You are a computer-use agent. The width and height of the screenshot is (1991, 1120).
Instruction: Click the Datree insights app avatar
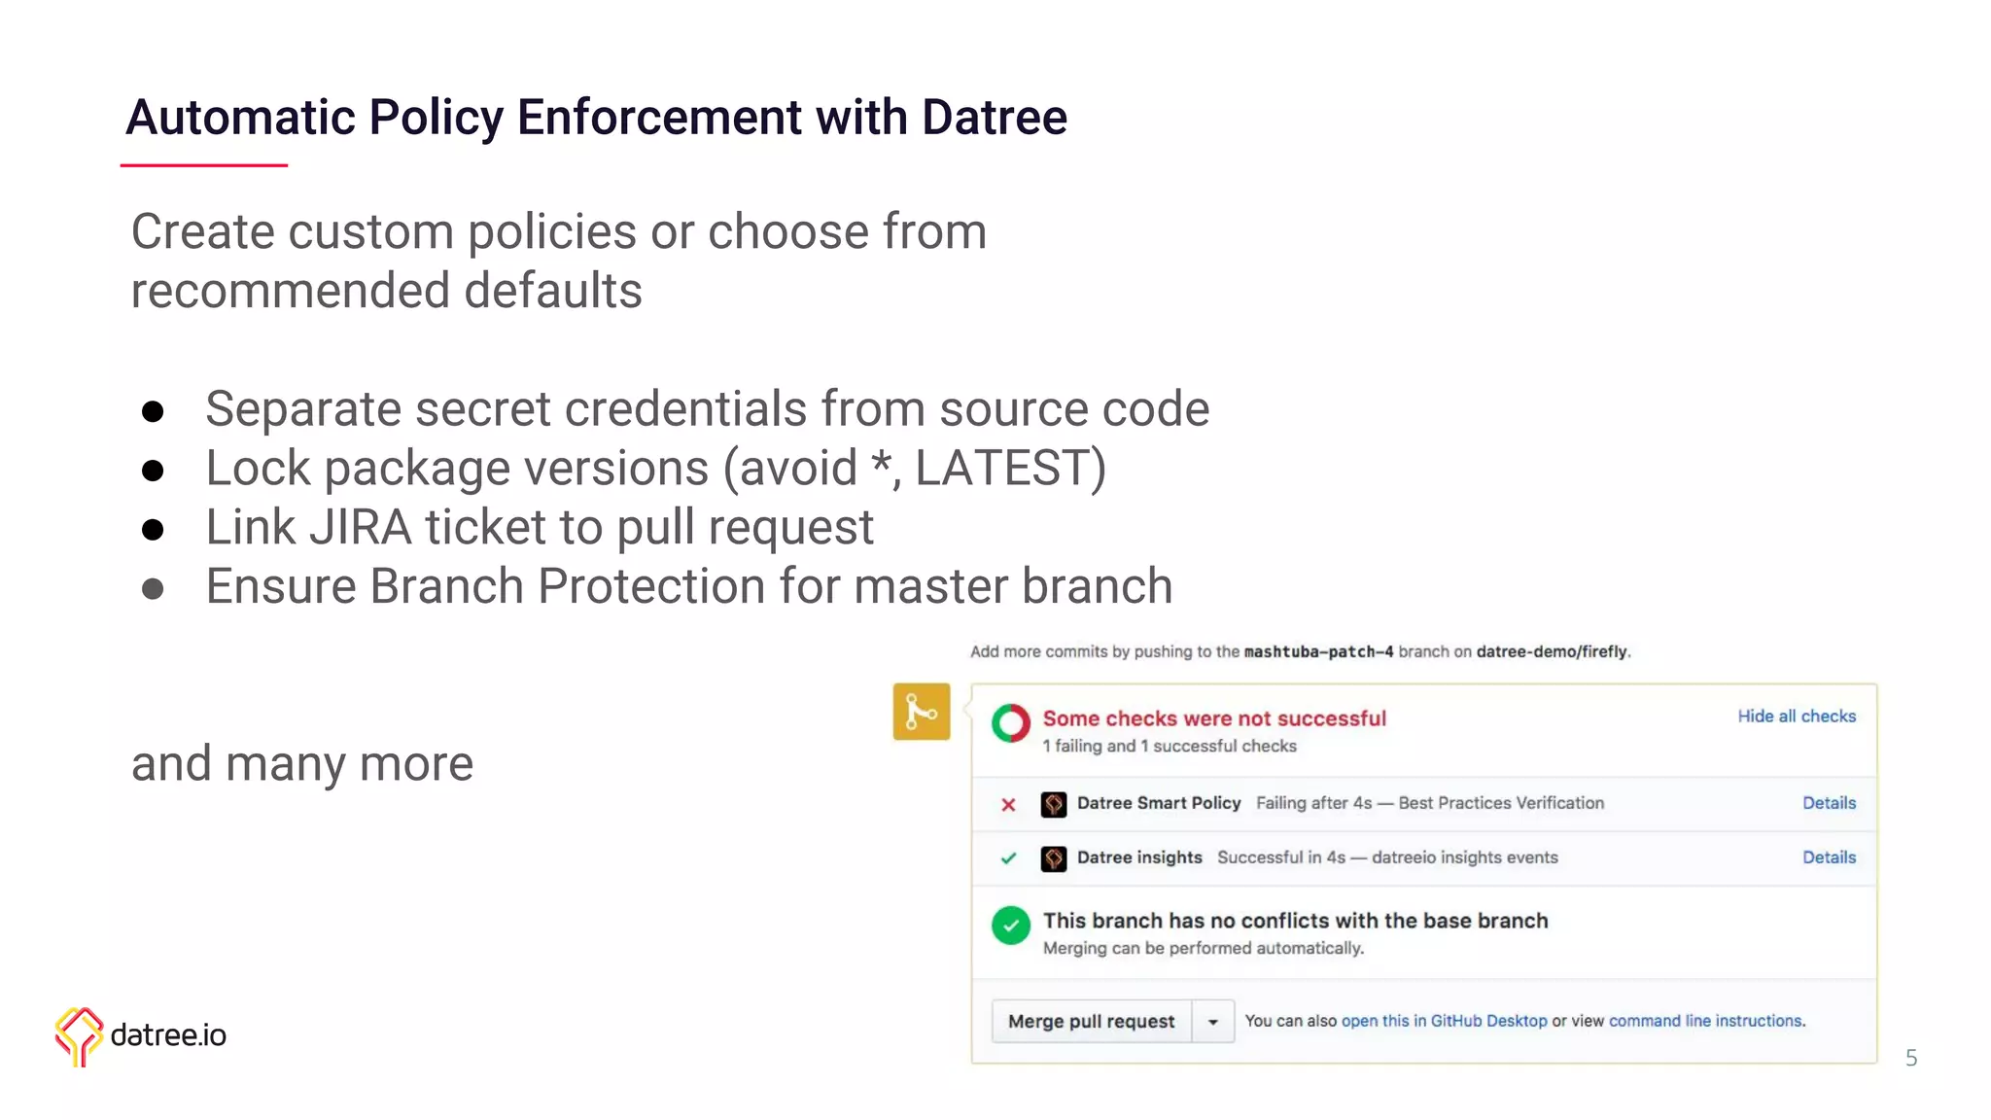[x=1053, y=858]
